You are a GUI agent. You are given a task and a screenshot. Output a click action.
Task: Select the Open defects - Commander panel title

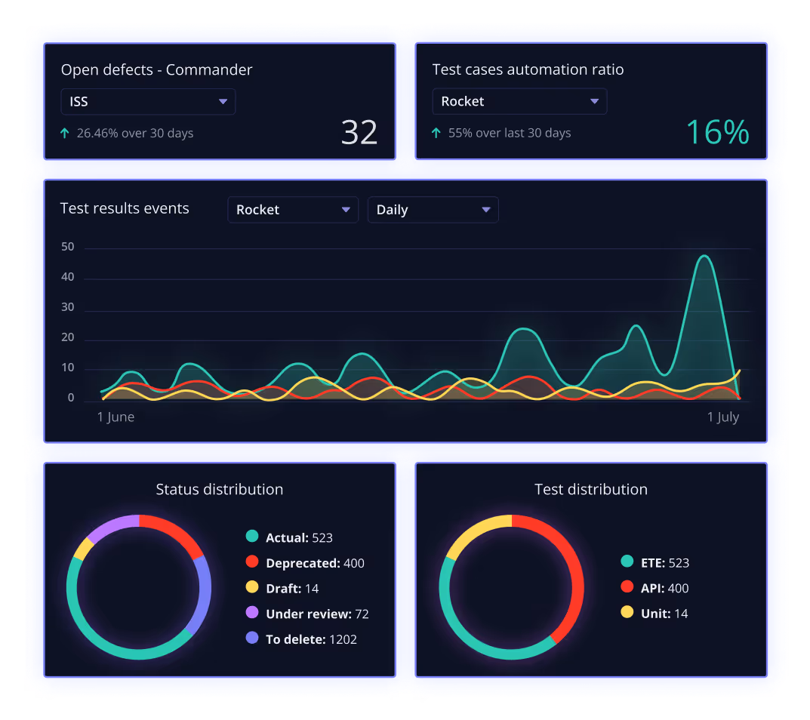coord(156,70)
